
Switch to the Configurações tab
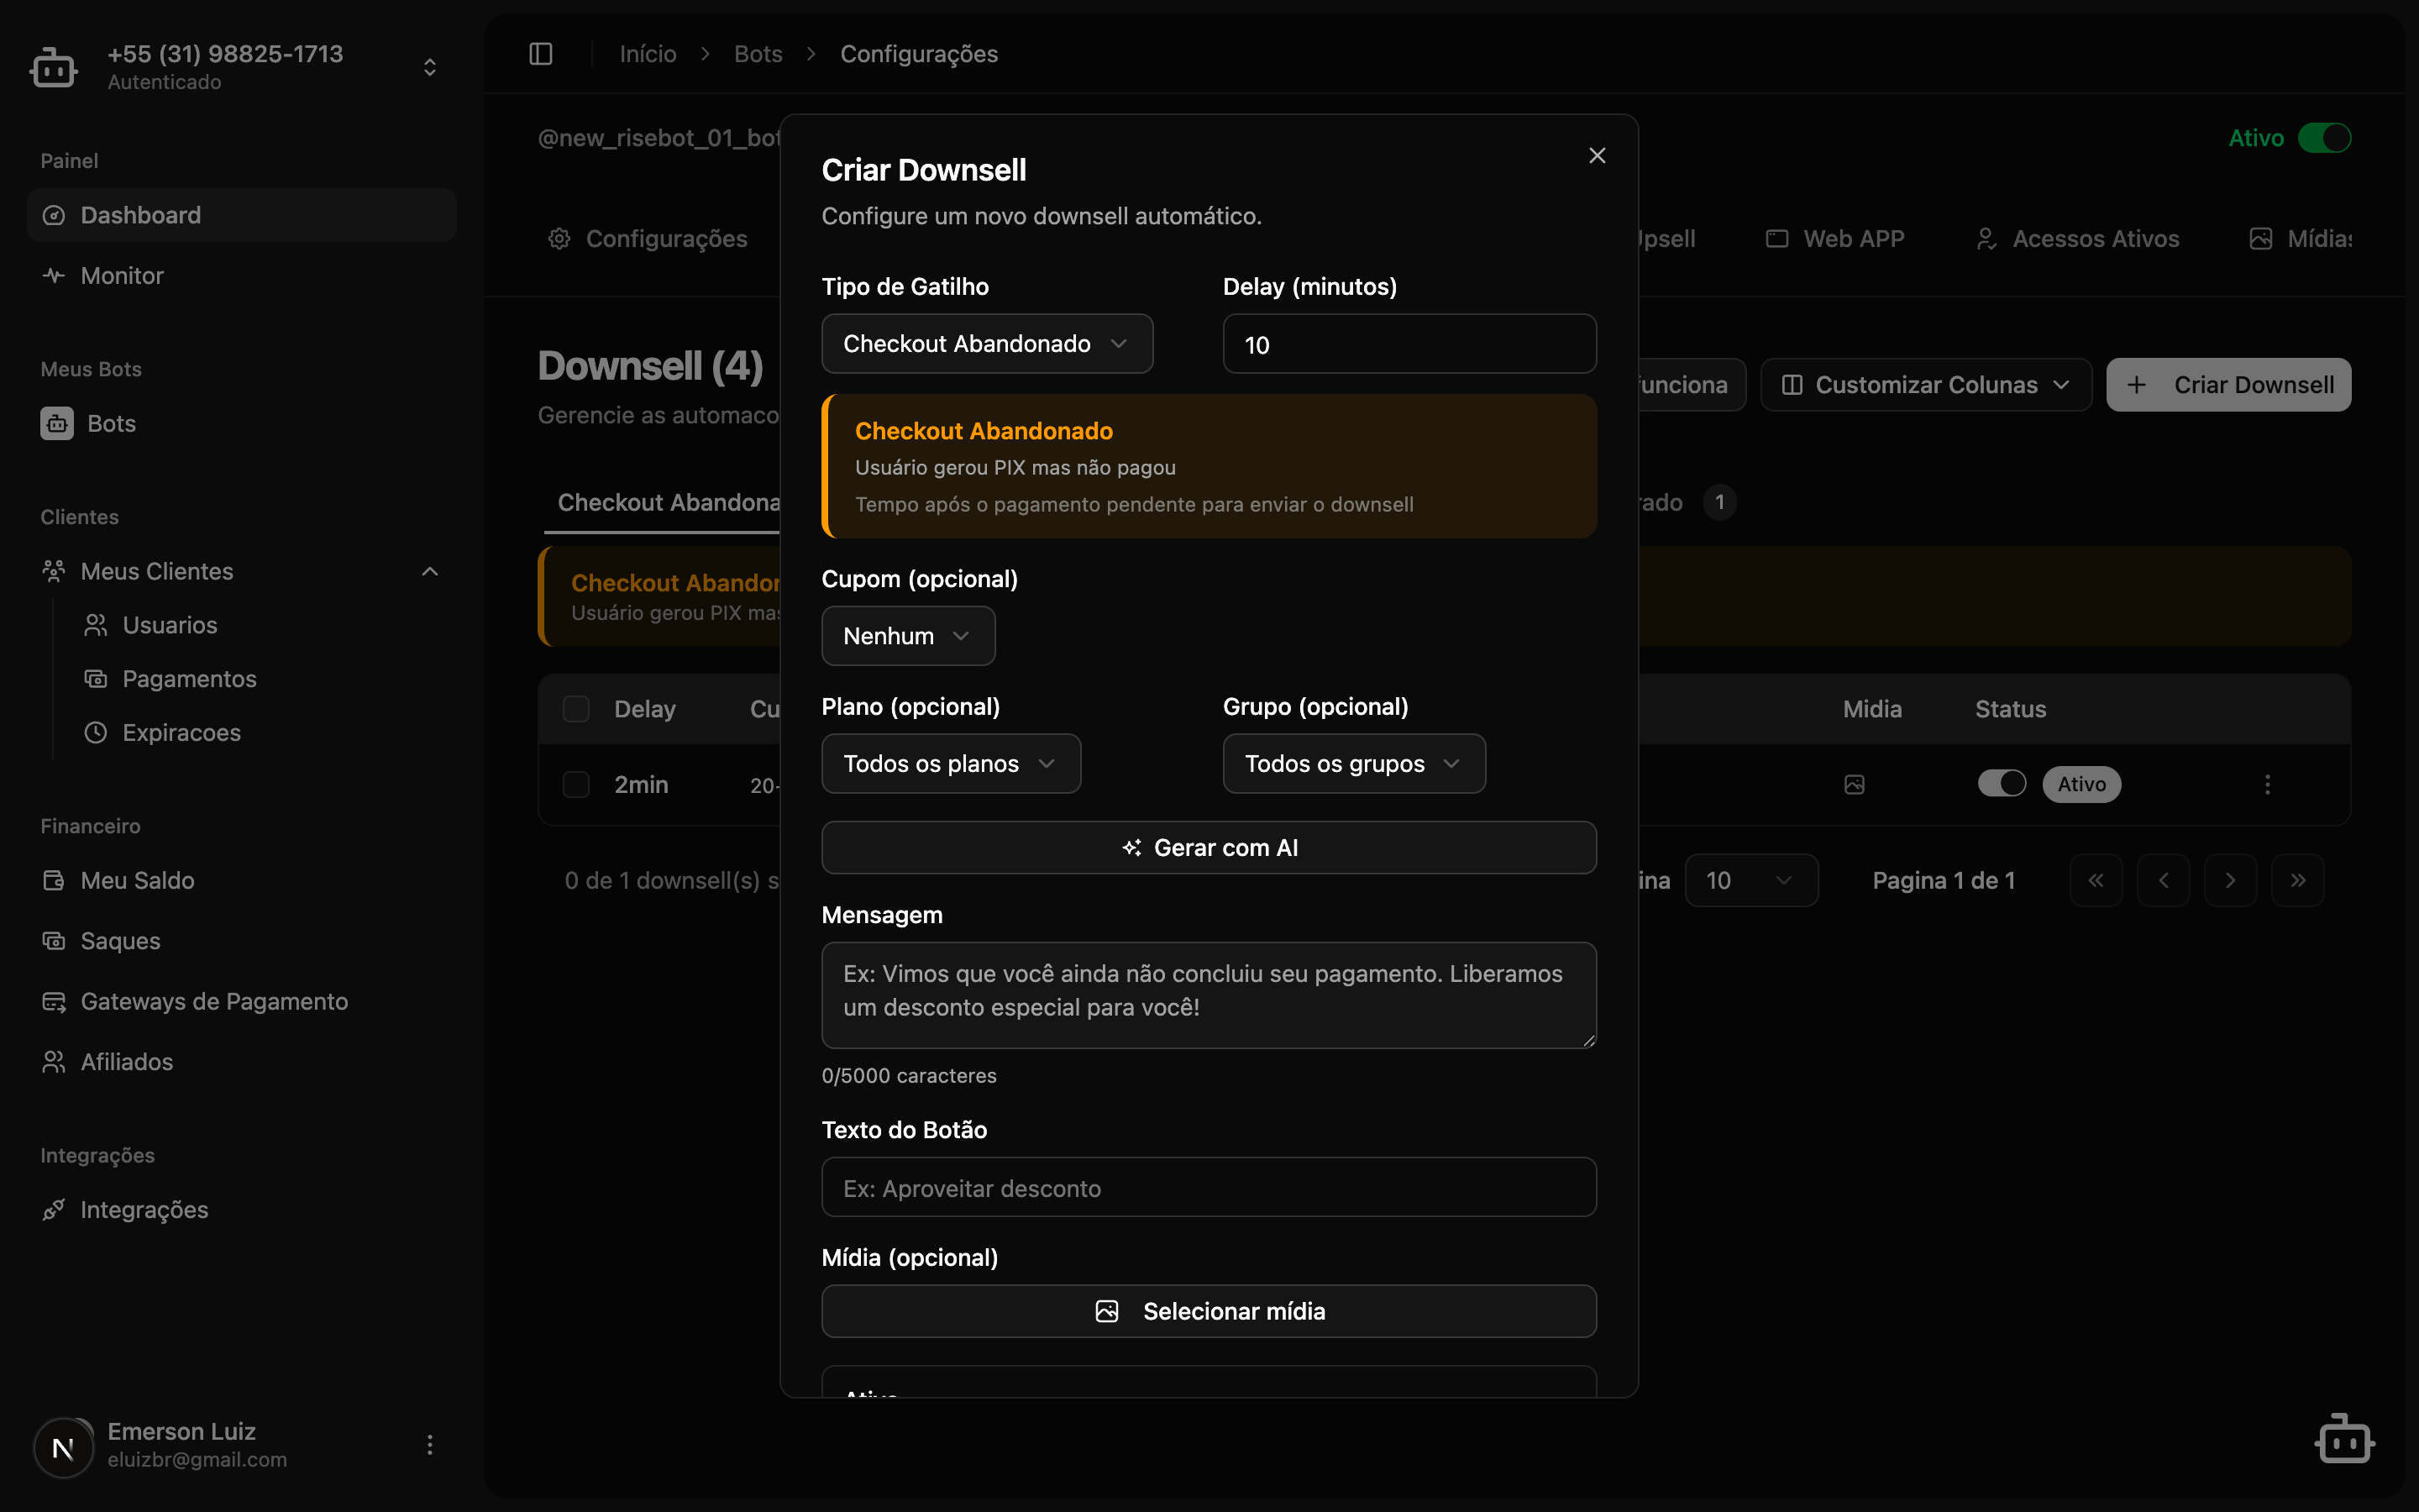pyautogui.click(x=648, y=239)
